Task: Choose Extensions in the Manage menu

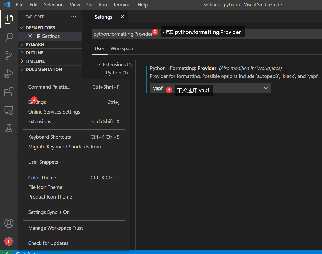Action: pos(74,121)
